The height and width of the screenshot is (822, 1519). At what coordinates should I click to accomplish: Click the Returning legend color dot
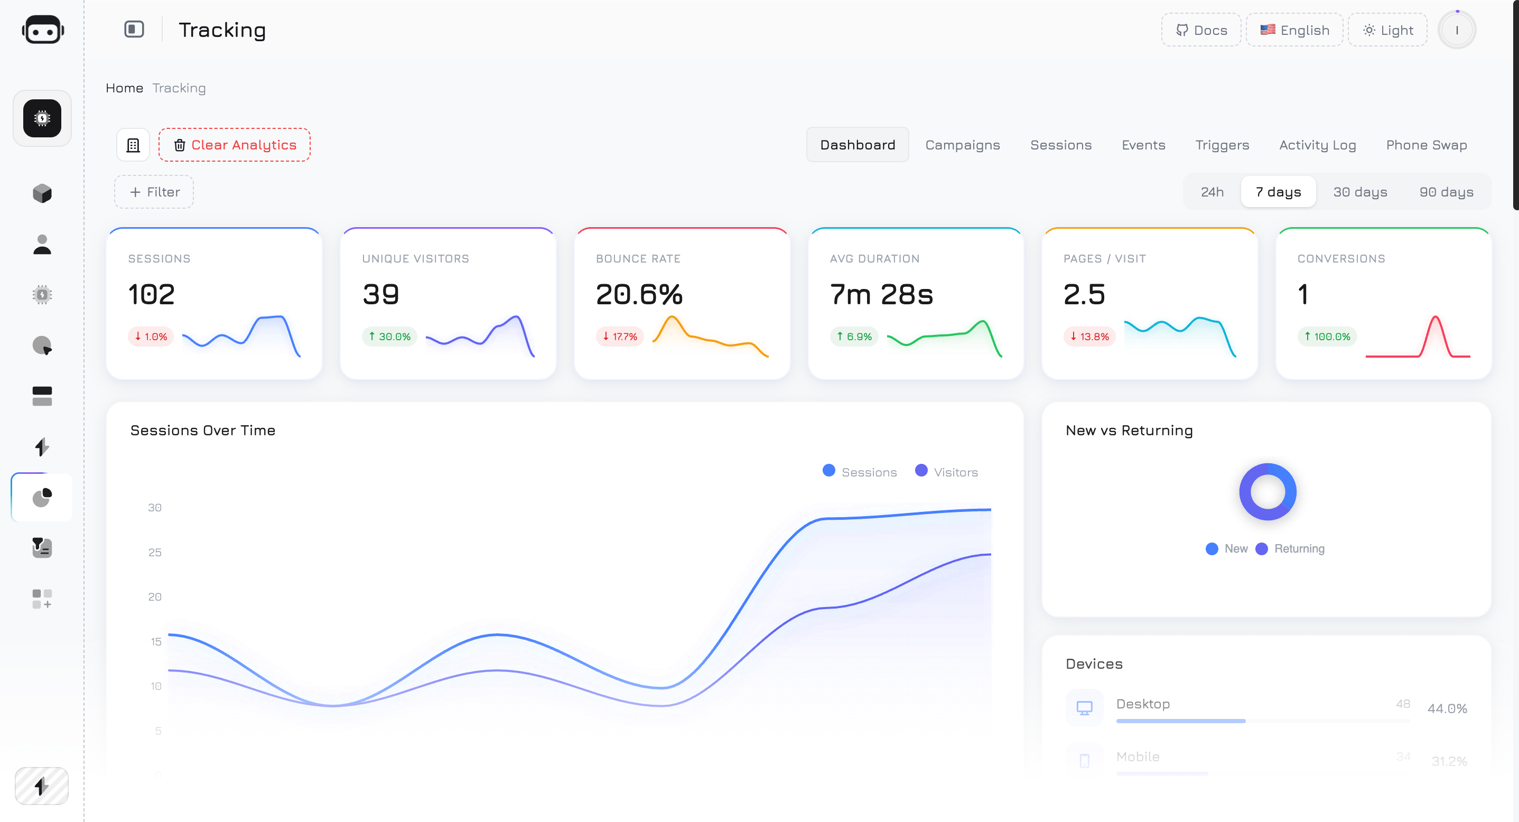coord(1261,549)
